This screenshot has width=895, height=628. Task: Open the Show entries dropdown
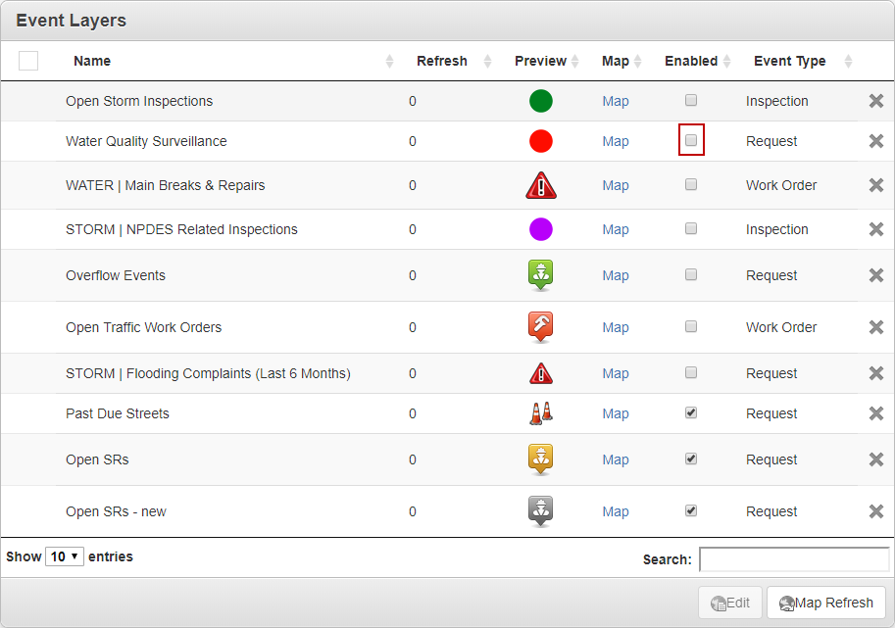coord(65,556)
